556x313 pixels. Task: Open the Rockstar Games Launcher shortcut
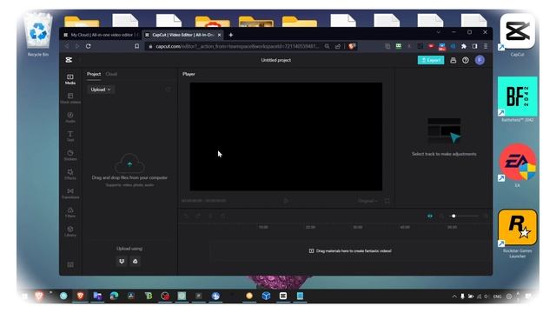click(518, 233)
